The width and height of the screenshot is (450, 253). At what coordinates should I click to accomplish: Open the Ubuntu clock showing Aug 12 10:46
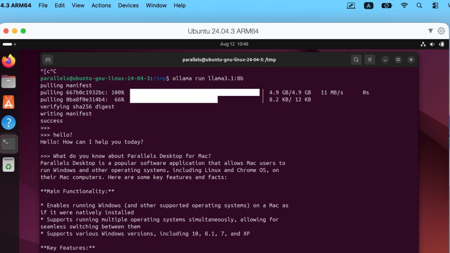[x=234, y=44]
